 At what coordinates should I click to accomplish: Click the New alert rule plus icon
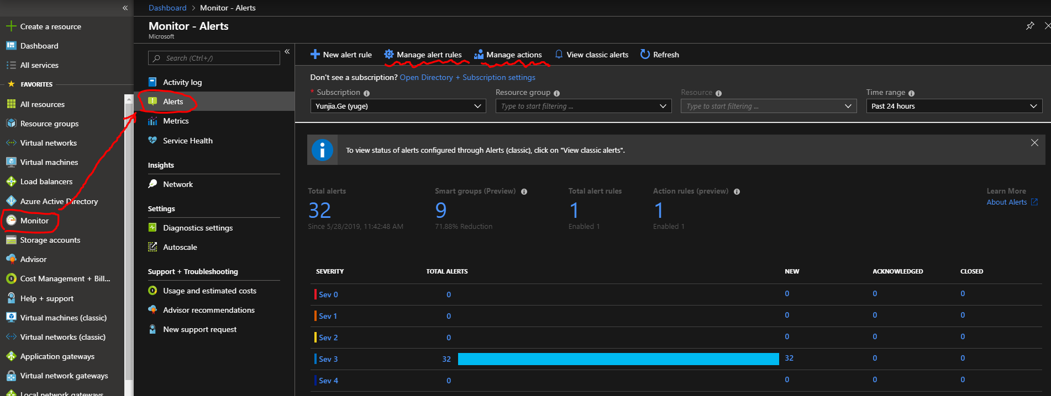pyautogui.click(x=315, y=54)
